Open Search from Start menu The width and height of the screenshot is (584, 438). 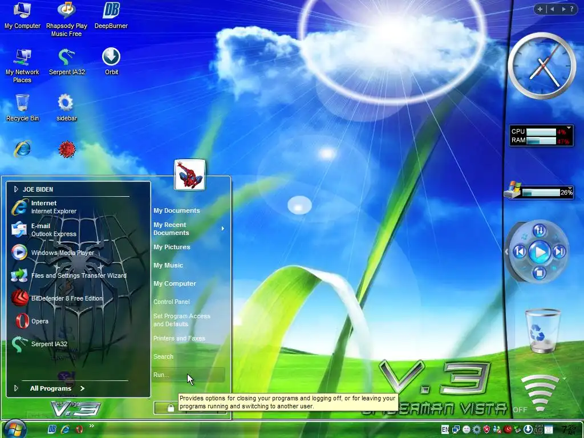click(x=163, y=356)
